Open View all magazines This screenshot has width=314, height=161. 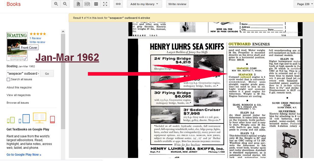click(19, 95)
